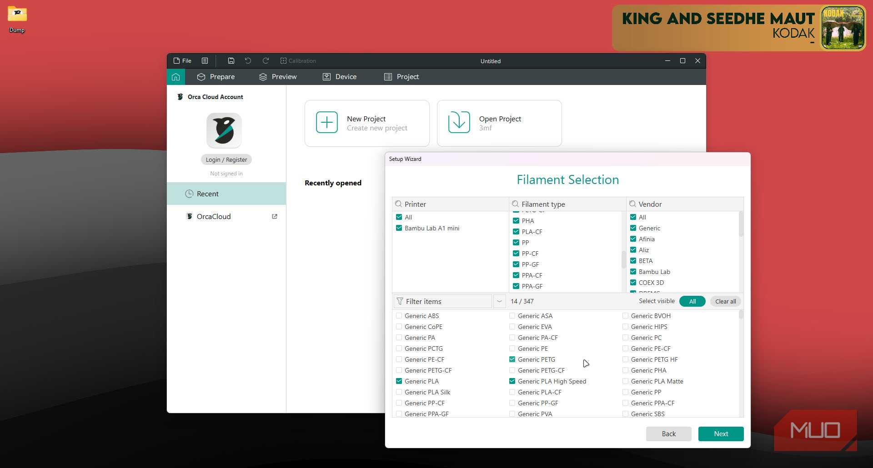This screenshot has width=873, height=468.
Task: Open the hamburger menu icon beside File
Action: click(x=205, y=61)
